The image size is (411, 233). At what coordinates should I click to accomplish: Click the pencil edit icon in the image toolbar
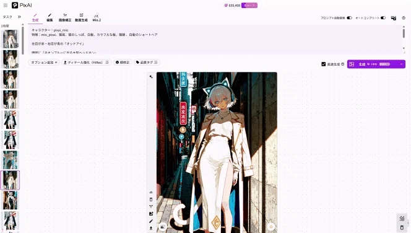tap(151, 221)
